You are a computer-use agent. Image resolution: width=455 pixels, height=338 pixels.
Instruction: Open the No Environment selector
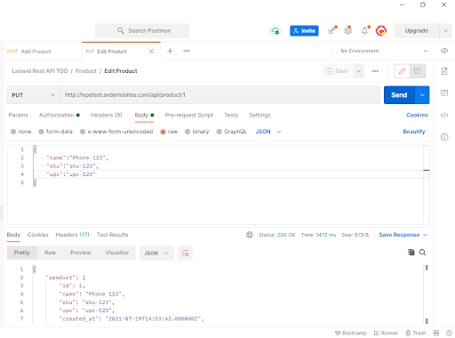click(x=384, y=51)
